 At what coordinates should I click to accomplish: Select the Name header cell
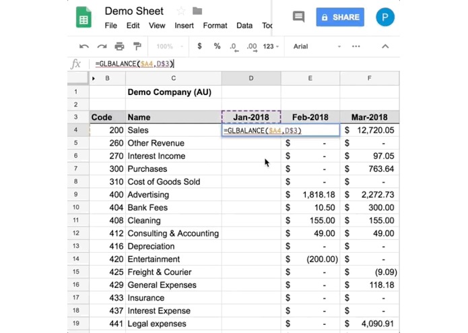[x=174, y=117]
